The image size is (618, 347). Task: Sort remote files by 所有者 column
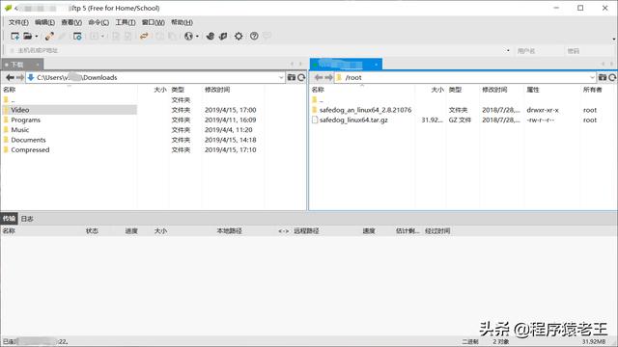592,90
